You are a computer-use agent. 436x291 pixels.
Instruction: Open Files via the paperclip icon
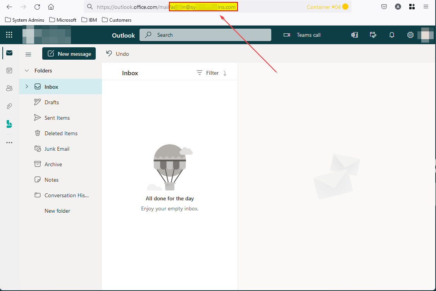(x=9, y=106)
